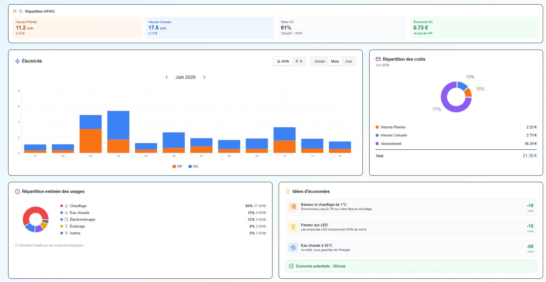546x282 pixels.
Task: Select the Mois view tab
Action: (x=335, y=61)
